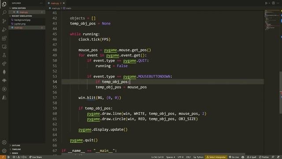Click Live Share in the status bar
The height and width of the screenshot is (159, 282).
click(x=35, y=157)
